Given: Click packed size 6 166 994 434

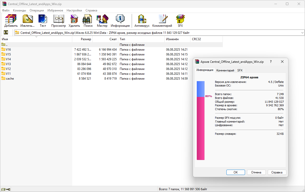Looking at the screenshot, I should [108, 49].
